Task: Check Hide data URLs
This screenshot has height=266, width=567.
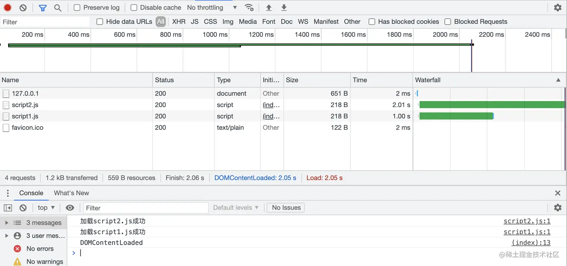Action: (x=100, y=22)
